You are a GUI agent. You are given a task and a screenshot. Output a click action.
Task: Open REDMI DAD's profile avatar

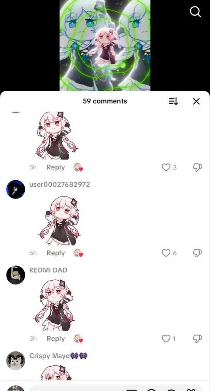click(x=16, y=275)
